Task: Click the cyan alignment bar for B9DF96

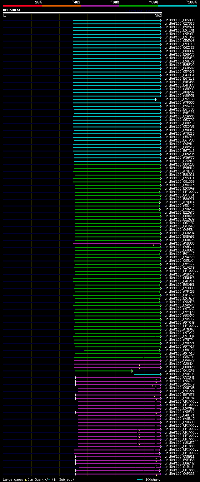Action: (x=147, y=374)
